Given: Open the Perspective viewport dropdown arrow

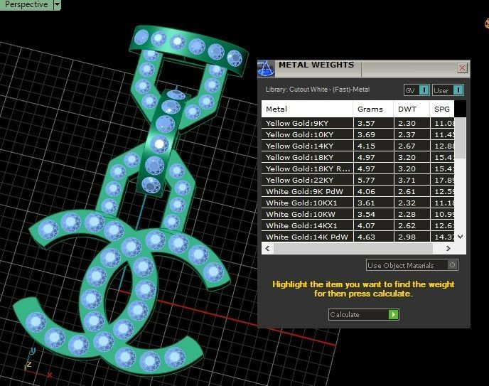Looking at the screenshot, I should pos(57,5).
